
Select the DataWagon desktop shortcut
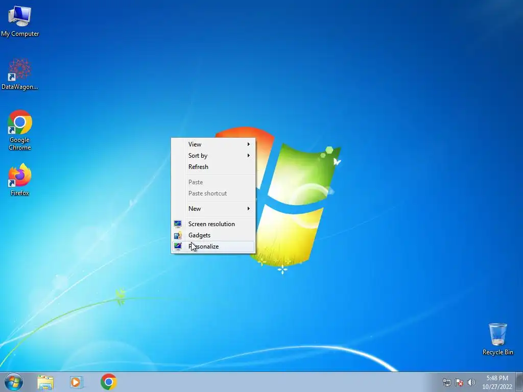point(20,75)
